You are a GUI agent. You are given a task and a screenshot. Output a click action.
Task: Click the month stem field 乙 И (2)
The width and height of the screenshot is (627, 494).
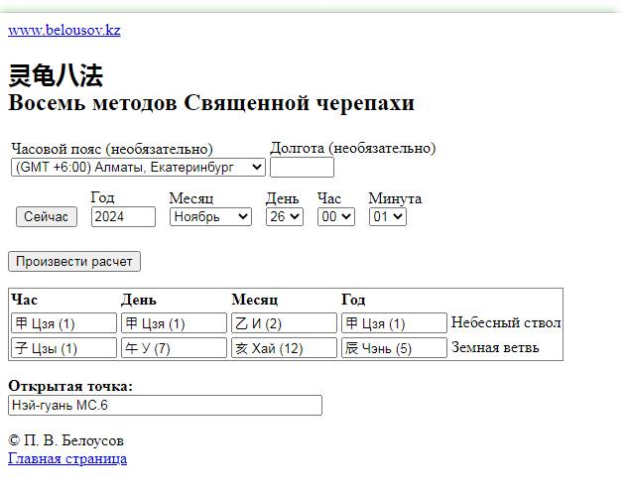pyautogui.click(x=284, y=323)
